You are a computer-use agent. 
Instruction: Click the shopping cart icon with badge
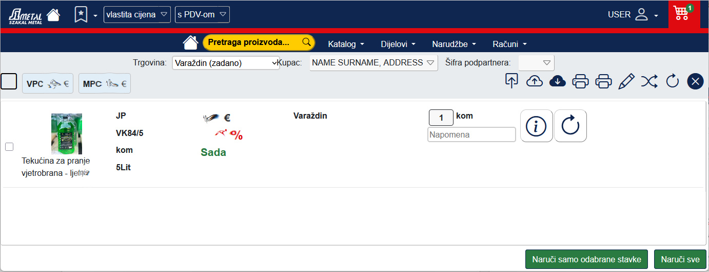[x=683, y=13]
